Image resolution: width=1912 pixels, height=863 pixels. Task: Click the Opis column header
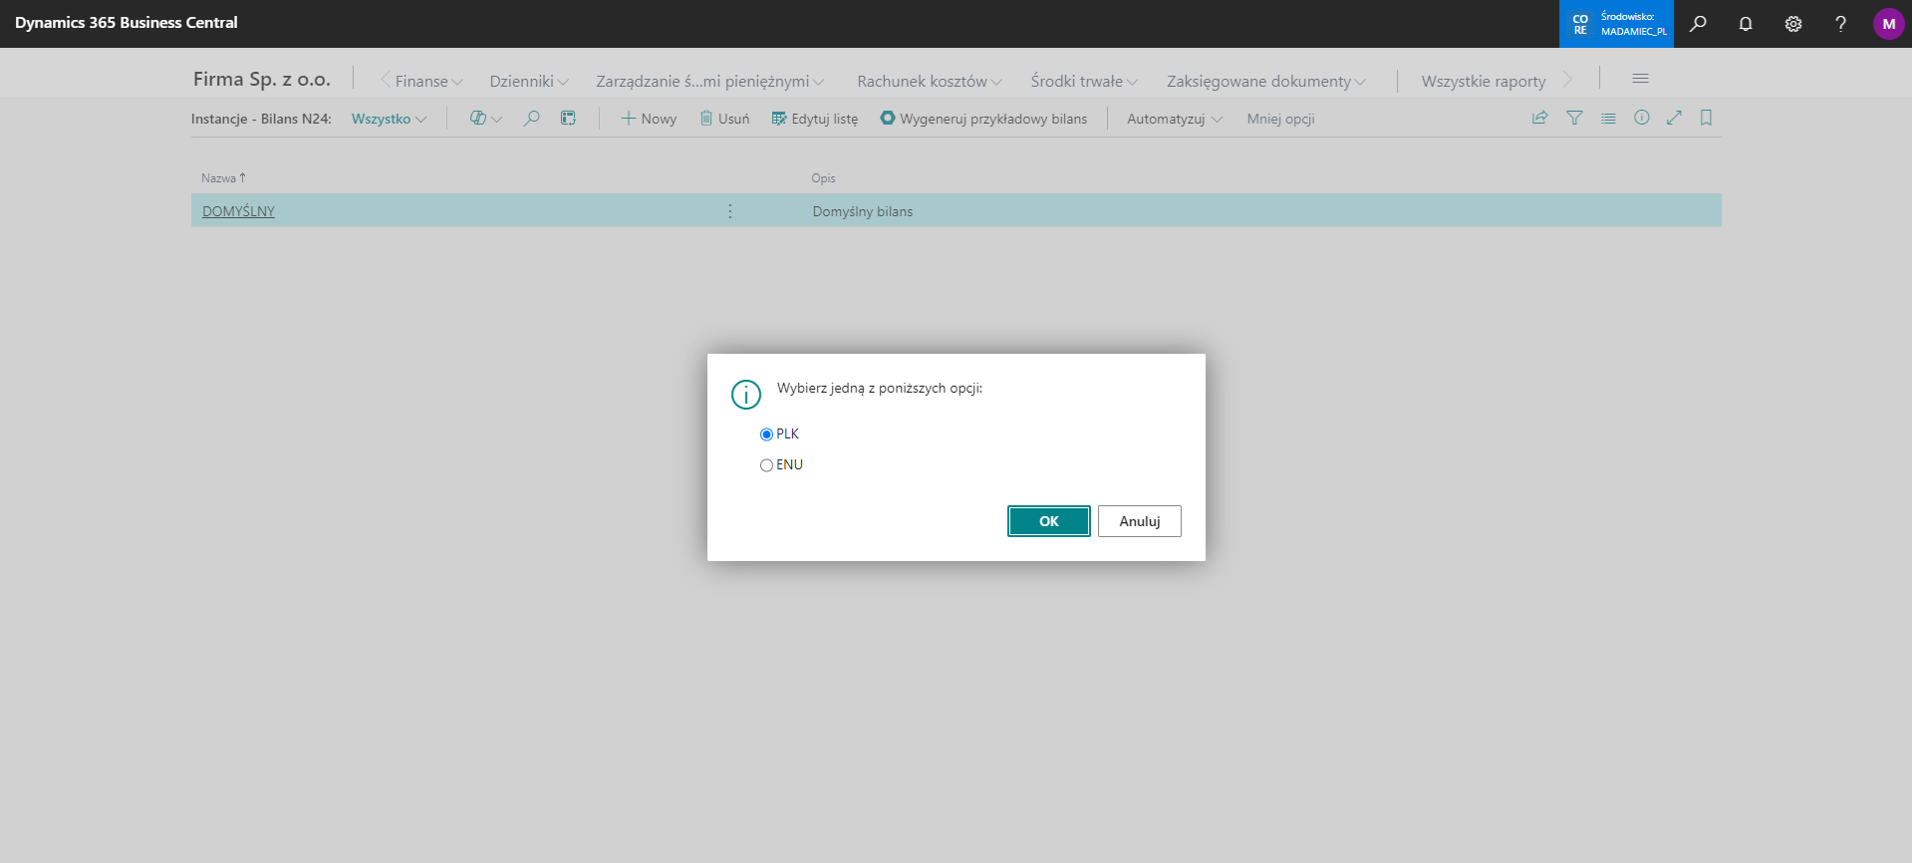(823, 178)
